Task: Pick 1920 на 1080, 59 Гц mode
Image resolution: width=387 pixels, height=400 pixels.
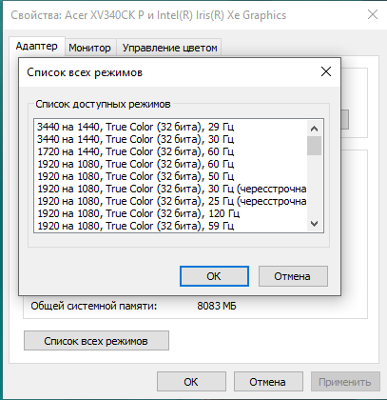Action: [170, 226]
